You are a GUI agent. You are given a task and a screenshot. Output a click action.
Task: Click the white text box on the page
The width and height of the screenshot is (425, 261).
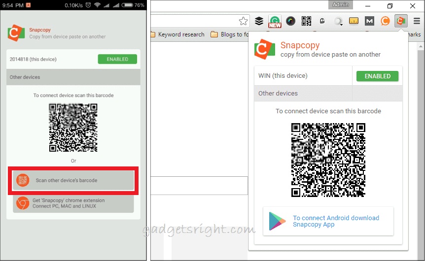coord(199,186)
